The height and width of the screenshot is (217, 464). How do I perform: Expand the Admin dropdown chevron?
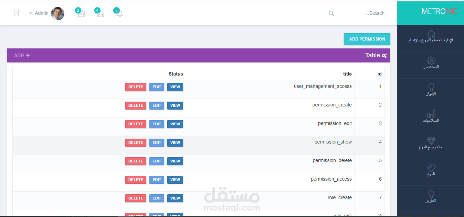coord(30,13)
